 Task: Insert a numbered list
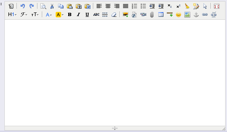[x=134, y=6]
